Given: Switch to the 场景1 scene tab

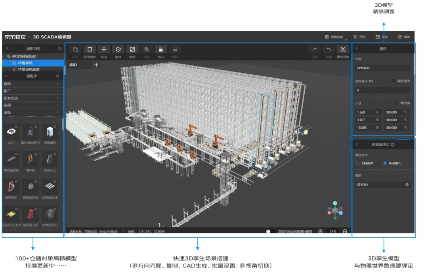Looking at the screenshot, I should [73, 65].
